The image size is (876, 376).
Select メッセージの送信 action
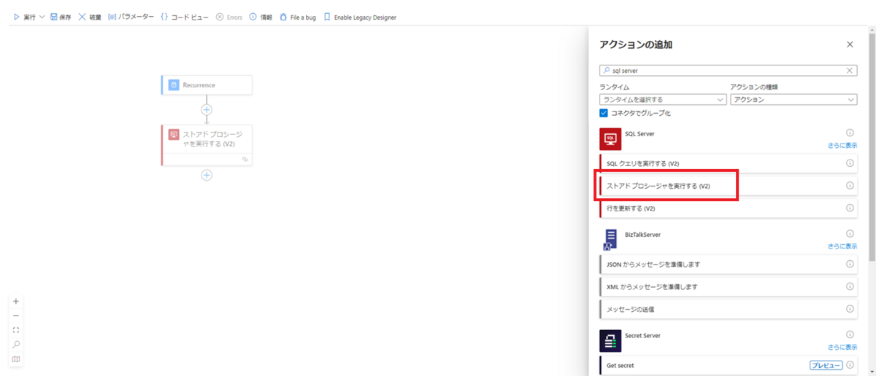pos(728,309)
